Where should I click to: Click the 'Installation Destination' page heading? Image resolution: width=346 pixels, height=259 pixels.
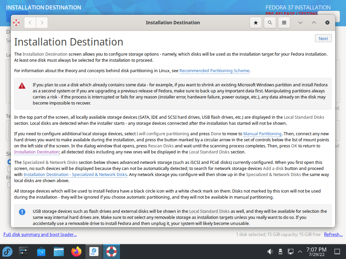[x=69, y=42]
